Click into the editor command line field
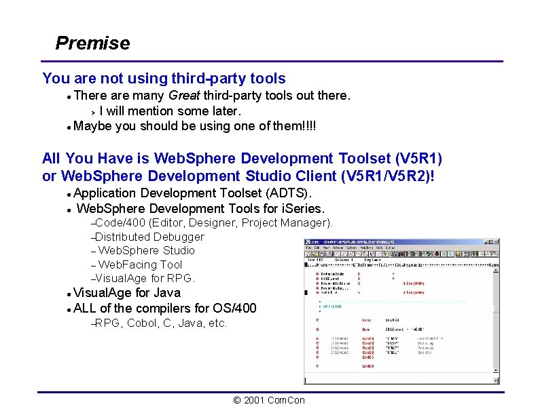The image size is (538, 415). pyautogui.click(x=399, y=380)
